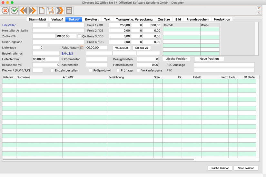Open the Bild tab
Screen dimensions: 266x177
(178, 20)
